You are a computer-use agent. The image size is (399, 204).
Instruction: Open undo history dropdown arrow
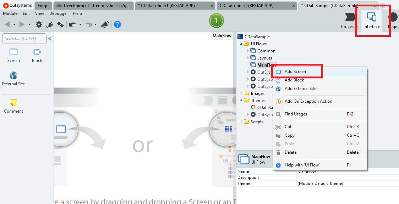coord(80,24)
